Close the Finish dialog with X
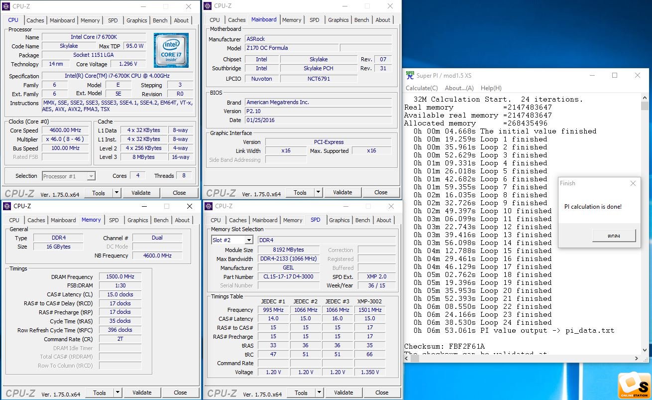Viewport: 652px width, 400px height. click(633, 183)
